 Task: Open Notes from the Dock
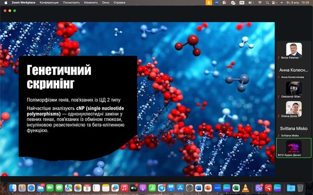(x=105, y=188)
